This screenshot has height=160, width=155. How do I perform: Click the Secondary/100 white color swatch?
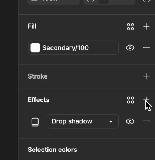(x=35, y=48)
